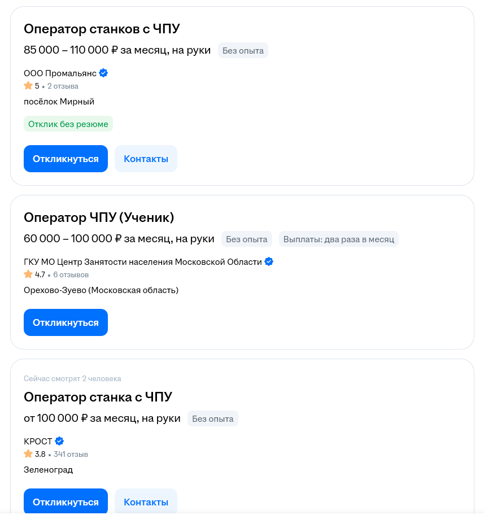
Task: Click the star rating icon for ООО Промальянс
Action: pyautogui.click(x=28, y=86)
